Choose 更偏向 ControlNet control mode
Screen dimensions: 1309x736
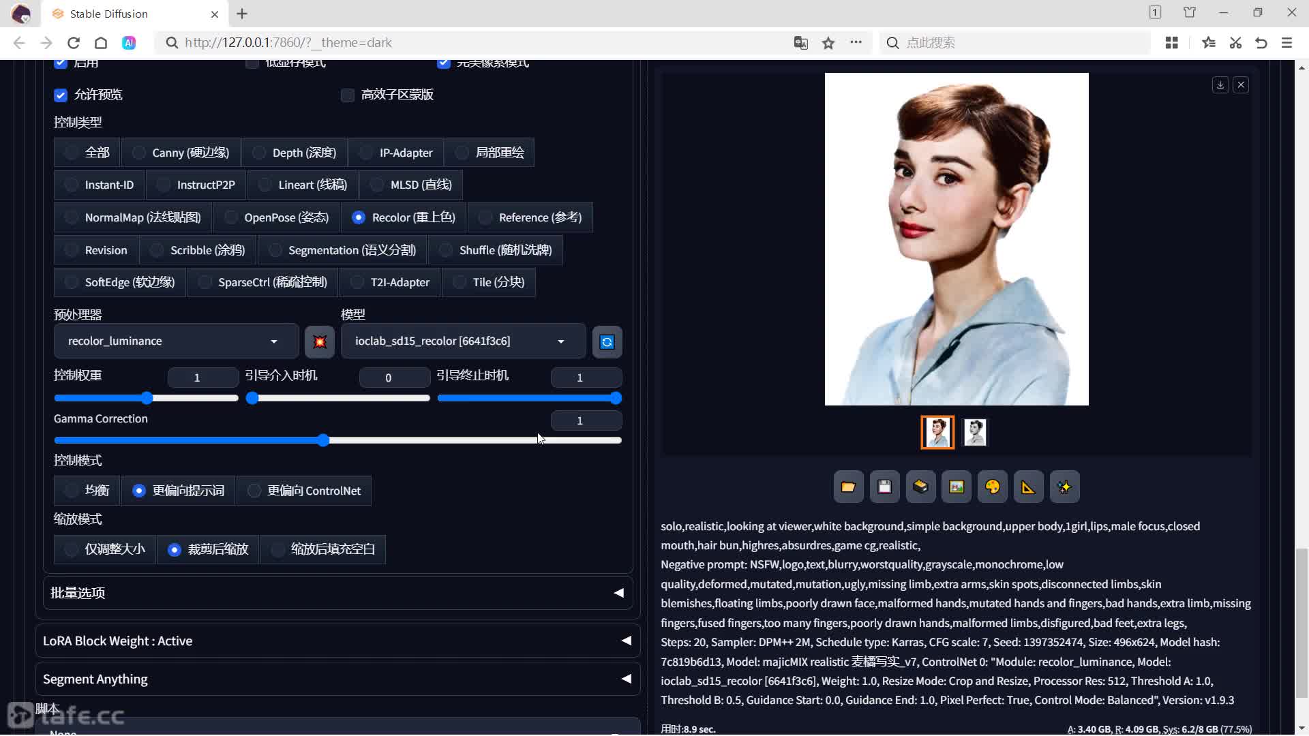(304, 491)
